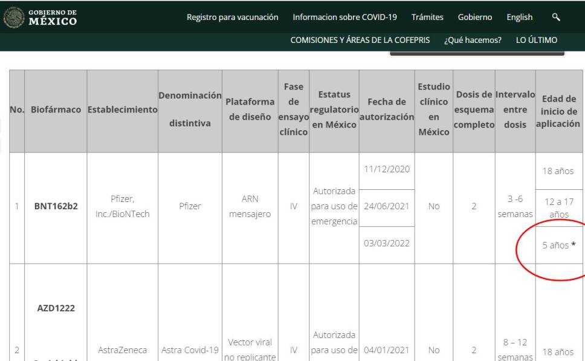Select the 18 años cell in Pfizer row
585x361 pixels.
point(558,171)
